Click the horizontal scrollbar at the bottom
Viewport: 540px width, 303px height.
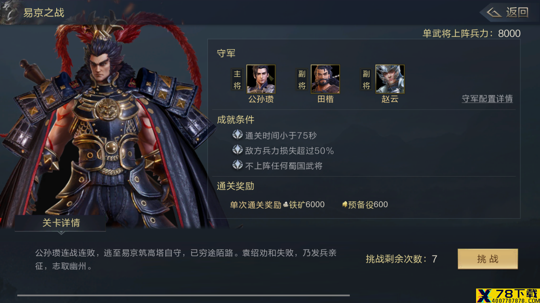click(x=183, y=295)
